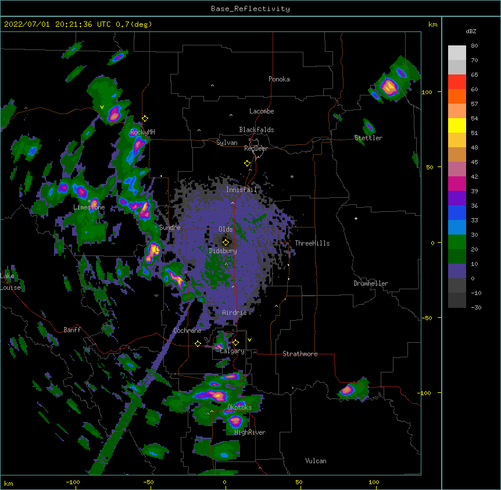Viewport: 501px width, 490px height.
Task: Click the light gray legend swatch below 80 dBZ
Action: pyautogui.click(x=457, y=53)
